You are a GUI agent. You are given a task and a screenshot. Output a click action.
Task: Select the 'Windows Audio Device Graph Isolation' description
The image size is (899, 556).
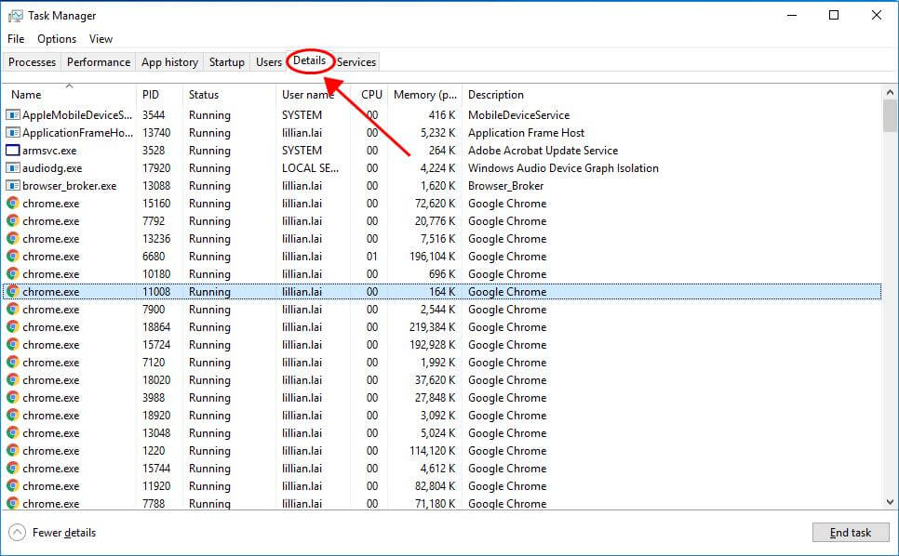pos(563,168)
